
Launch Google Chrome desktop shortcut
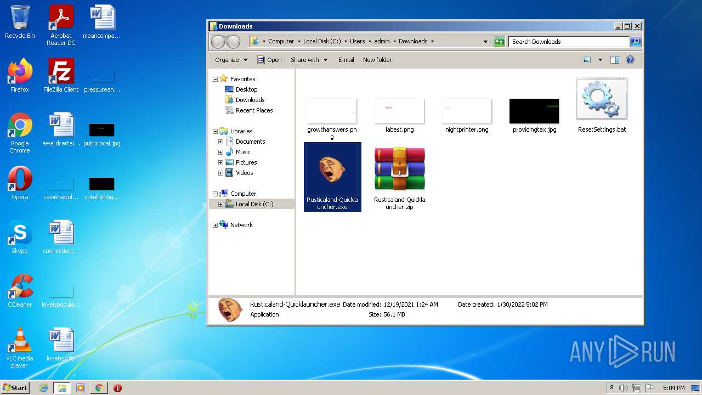[x=20, y=133]
